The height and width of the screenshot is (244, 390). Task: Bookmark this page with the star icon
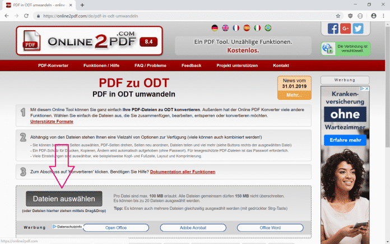[338, 16]
